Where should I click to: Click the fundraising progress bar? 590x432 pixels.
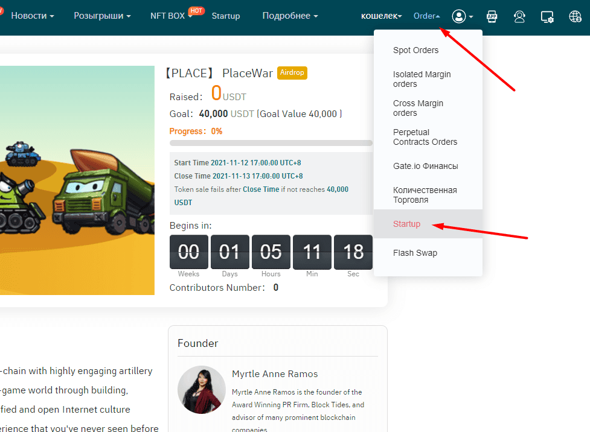[271, 143]
